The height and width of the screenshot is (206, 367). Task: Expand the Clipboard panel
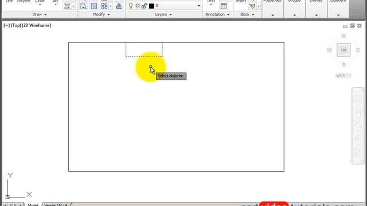point(338,15)
